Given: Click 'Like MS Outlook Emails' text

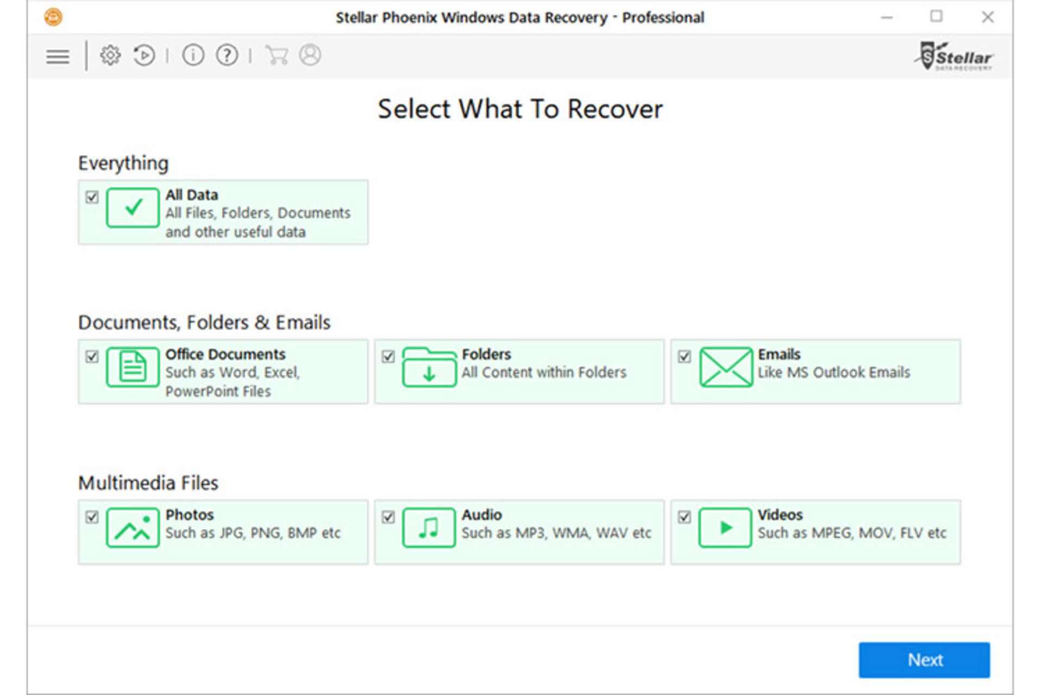Looking at the screenshot, I should (834, 372).
